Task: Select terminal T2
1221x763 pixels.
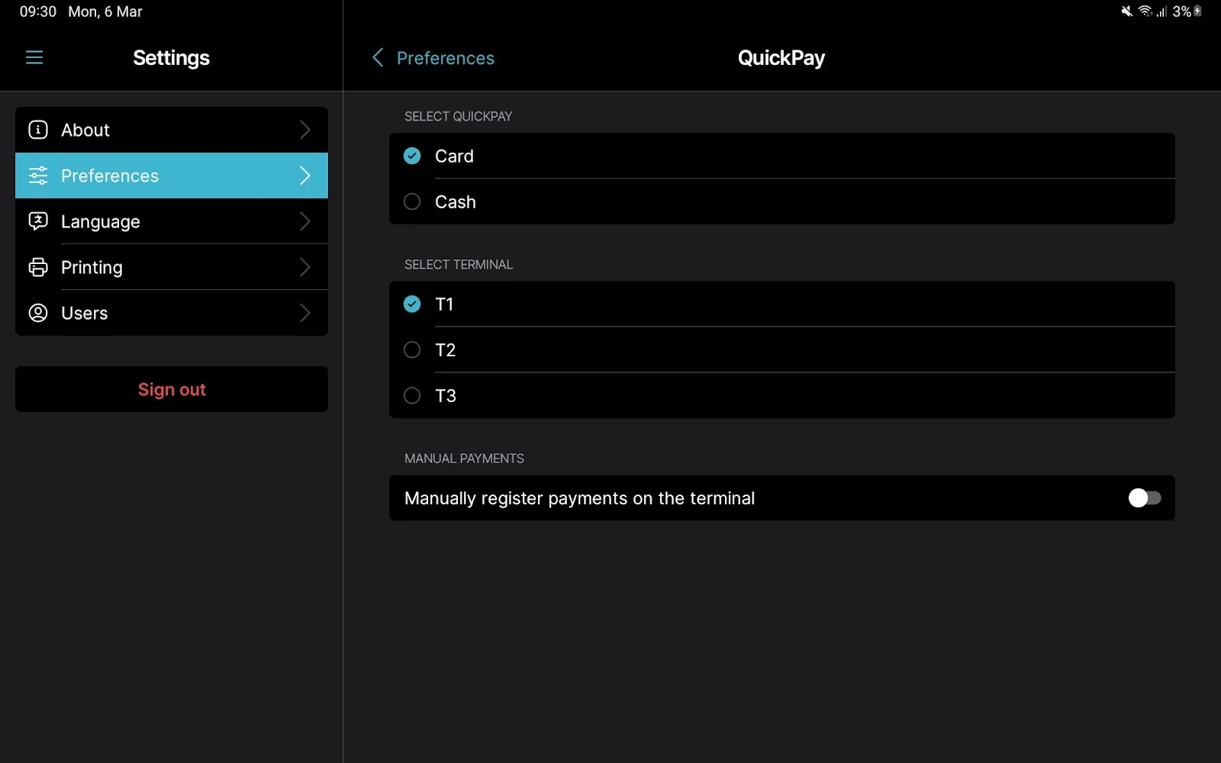Action: [x=411, y=349]
